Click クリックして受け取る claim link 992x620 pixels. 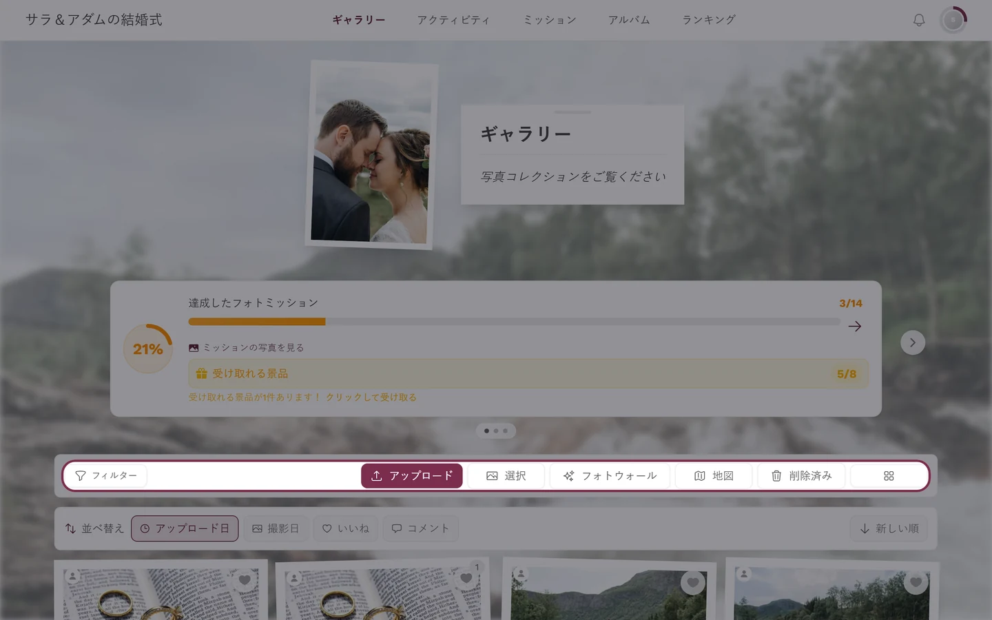(371, 397)
